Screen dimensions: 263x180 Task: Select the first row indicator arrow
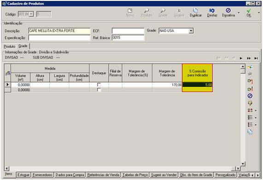[7, 85]
